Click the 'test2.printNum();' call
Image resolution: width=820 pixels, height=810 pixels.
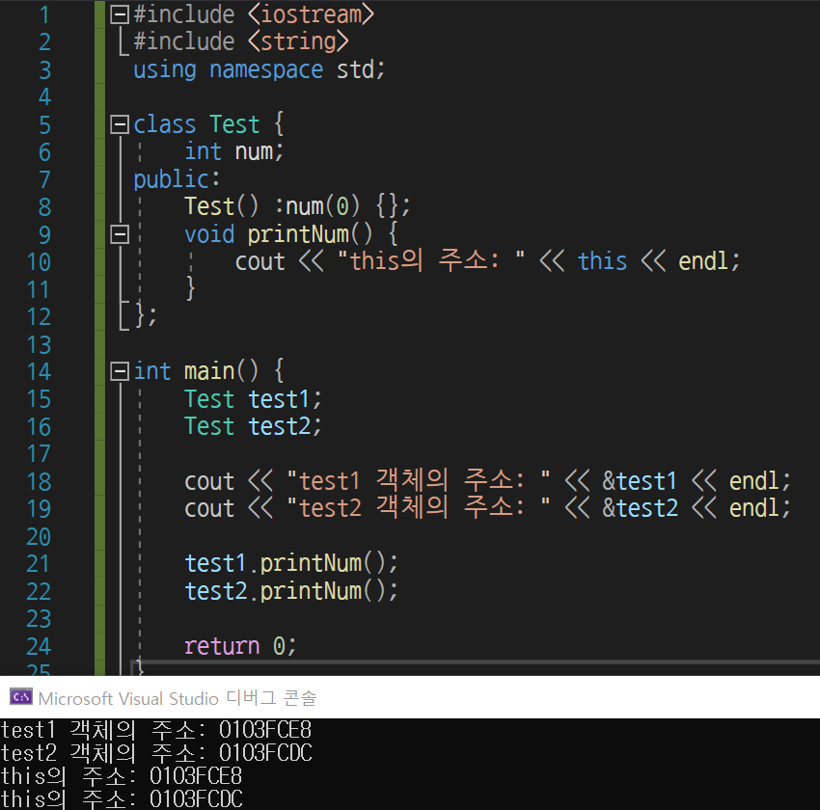coord(291,591)
